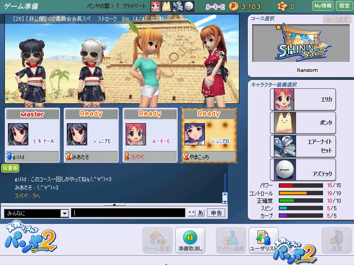Select the ポンタ caddie equipment slot
The image size is (354, 265).
pyautogui.click(x=303, y=123)
